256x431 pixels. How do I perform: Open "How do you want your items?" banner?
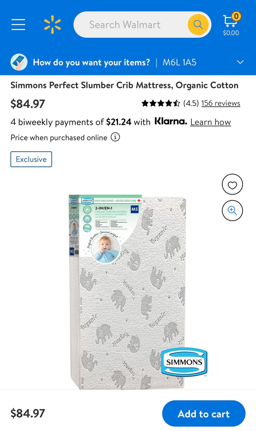point(91,62)
